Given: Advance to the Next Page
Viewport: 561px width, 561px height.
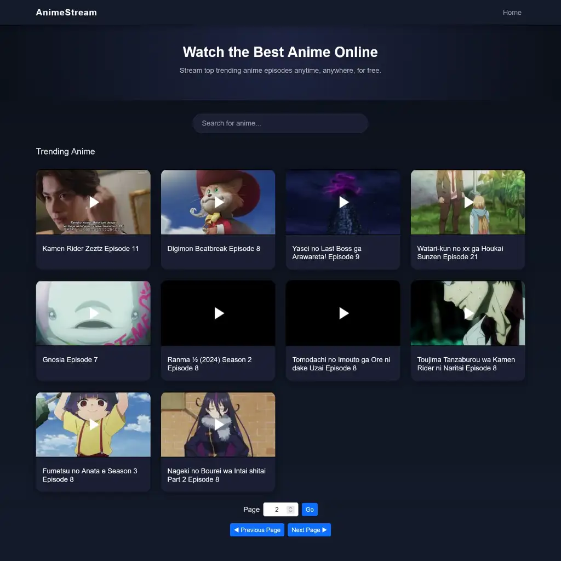Looking at the screenshot, I should (309, 530).
